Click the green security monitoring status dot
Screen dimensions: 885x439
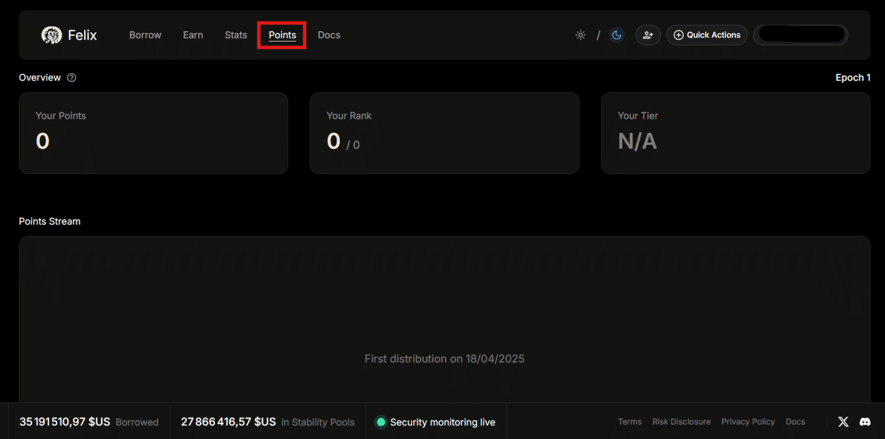[381, 422]
